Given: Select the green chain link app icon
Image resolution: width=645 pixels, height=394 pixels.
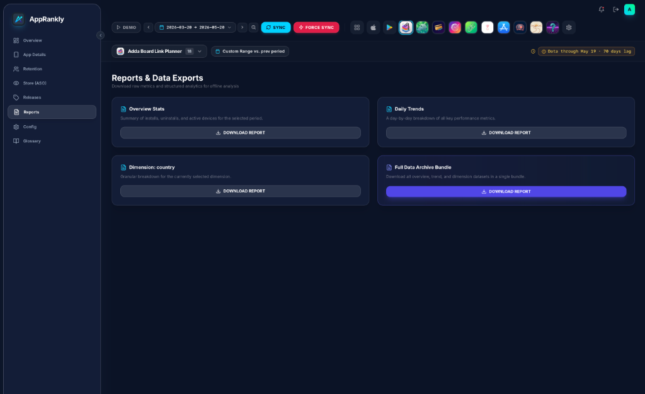Looking at the screenshot, I should click(x=471, y=28).
